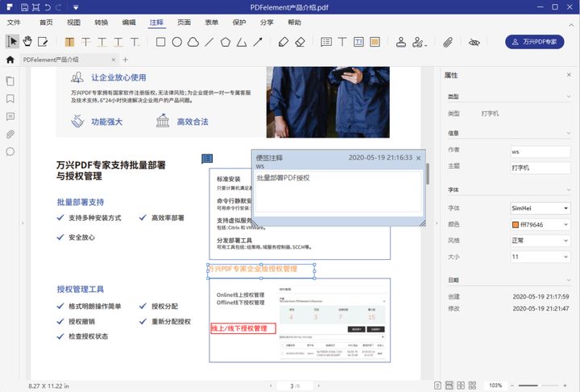
Task: Close the 便签注释 note popup
Action: [418, 158]
